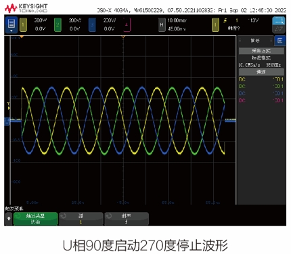Open the sidebar panel list icon

(280, 41)
